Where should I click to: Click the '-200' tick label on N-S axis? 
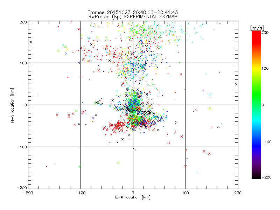tap(22, 188)
